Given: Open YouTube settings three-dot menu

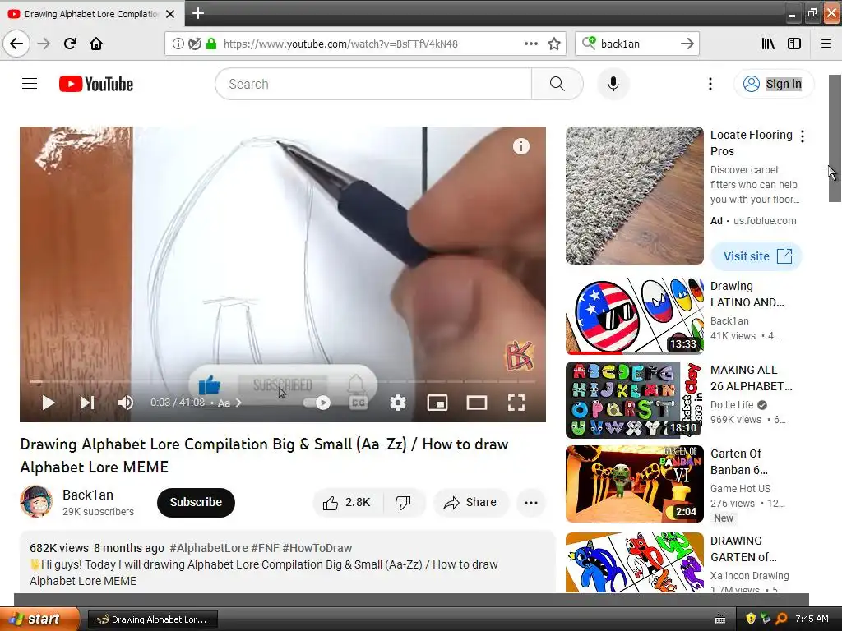Looking at the screenshot, I should pos(710,84).
